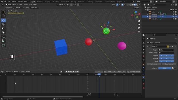Switch to the Shading workspace tab
This screenshot has width=178, height=100.
point(73,2)
